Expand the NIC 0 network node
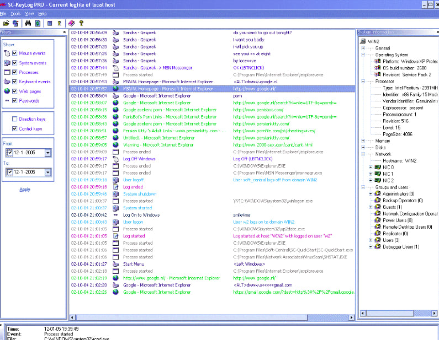 pos(371,167)
